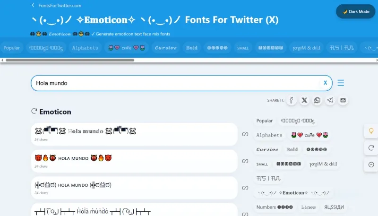Select Round circled tab in top bar

[x=217, y=48]
